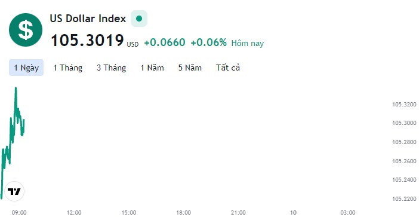The height and width of the screenshot is (217, 419).
Task: Click the green market status dot
Action: [139, 19]
